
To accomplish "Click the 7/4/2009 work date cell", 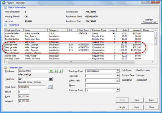I will point(83,33).
